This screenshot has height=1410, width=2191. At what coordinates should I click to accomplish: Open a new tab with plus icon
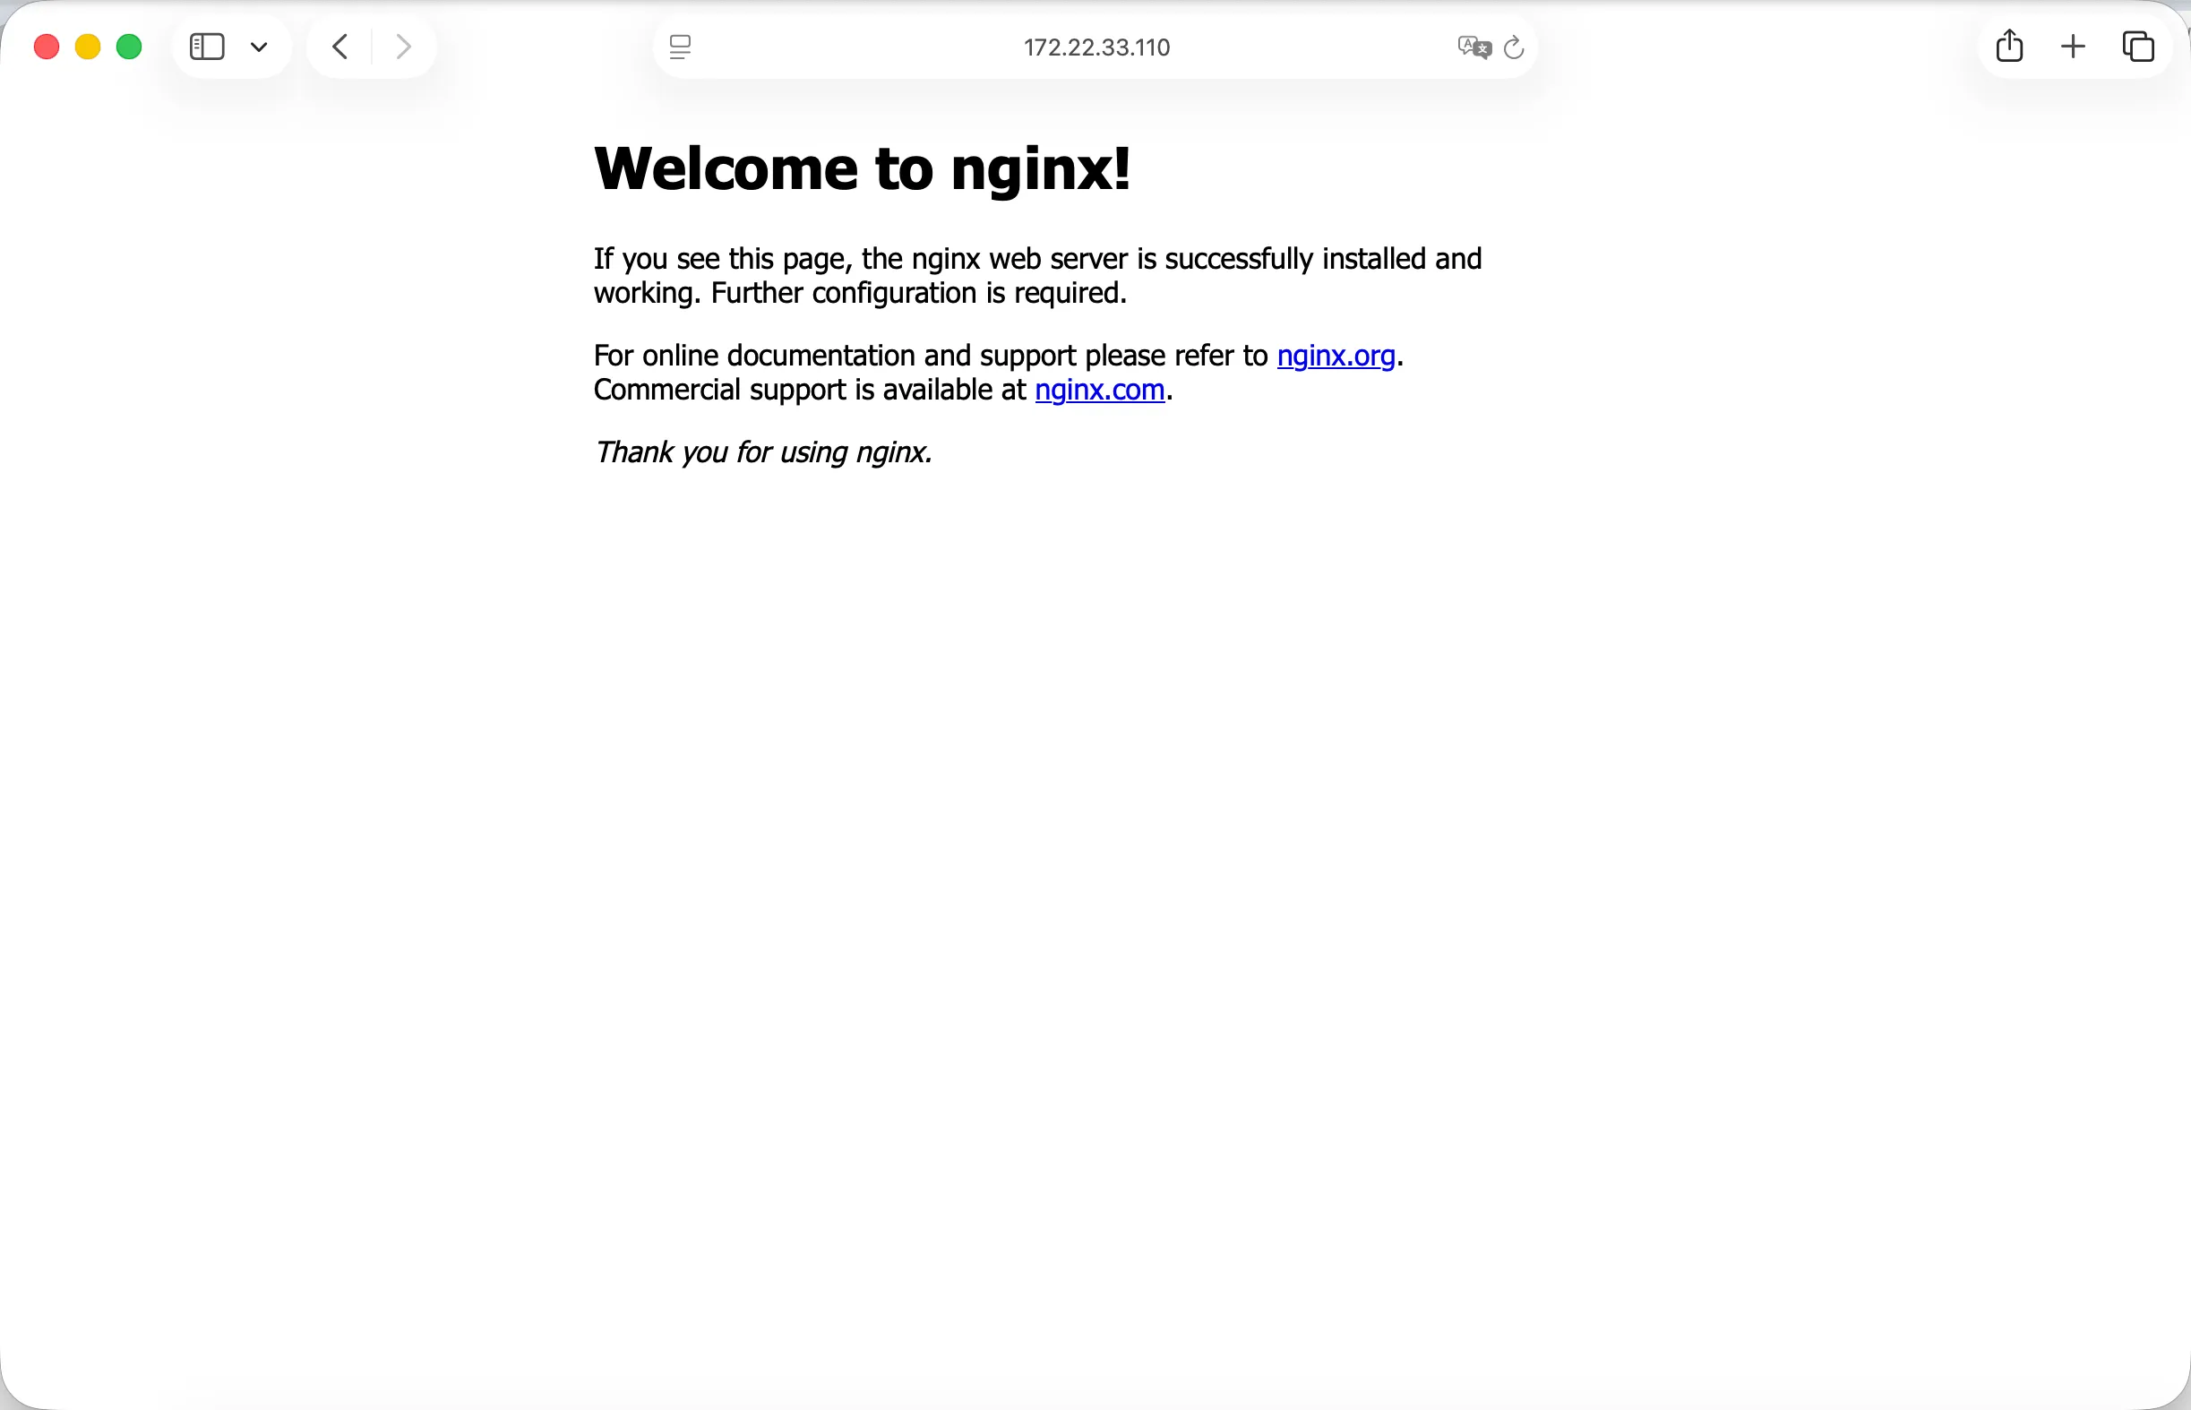tap(2073, 47)
